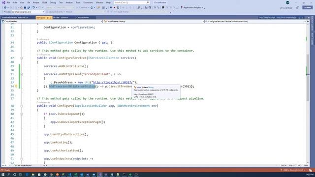Click the send feedback icon beside Live Share

(297, 7)
